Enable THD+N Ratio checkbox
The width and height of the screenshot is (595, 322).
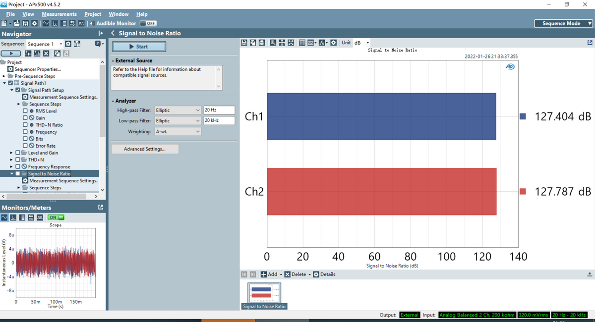[x=25, y=125]
